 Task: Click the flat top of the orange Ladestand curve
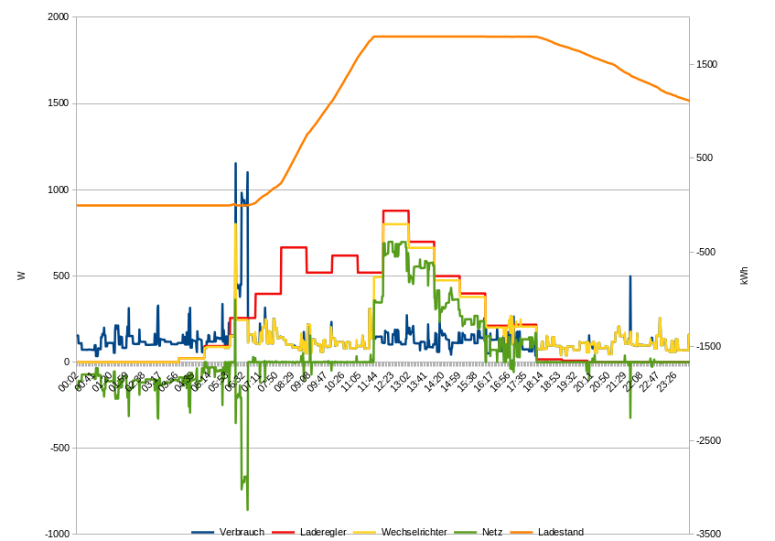457,37
